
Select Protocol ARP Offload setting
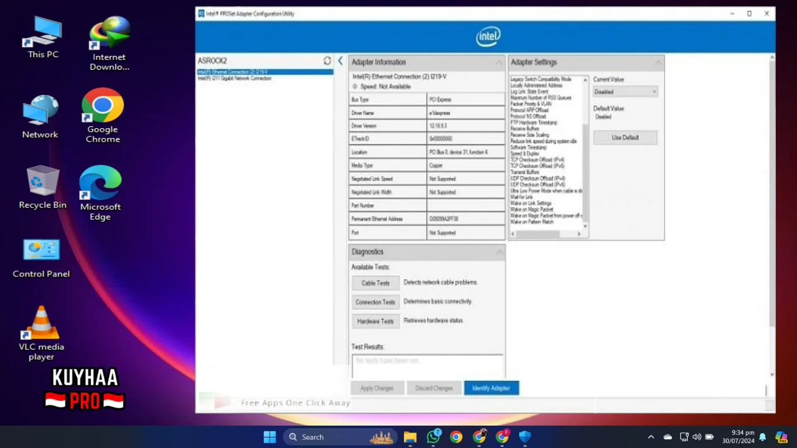point(530,110)
